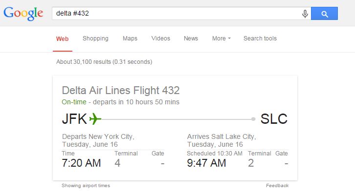Click the JFK airport code
Image resolution: width=355 pixels, height=193 pixels.
click(x=74, y=119)
